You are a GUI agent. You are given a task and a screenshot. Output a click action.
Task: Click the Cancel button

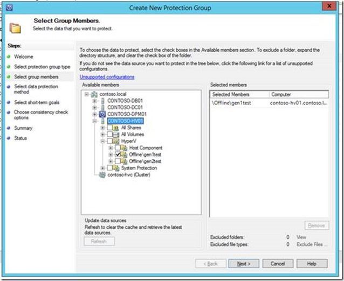278,264
